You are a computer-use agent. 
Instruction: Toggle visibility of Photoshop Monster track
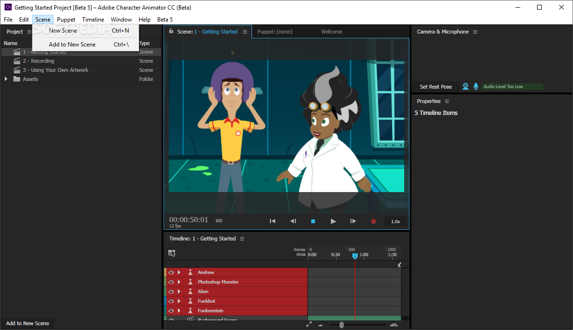pos(171,282)
